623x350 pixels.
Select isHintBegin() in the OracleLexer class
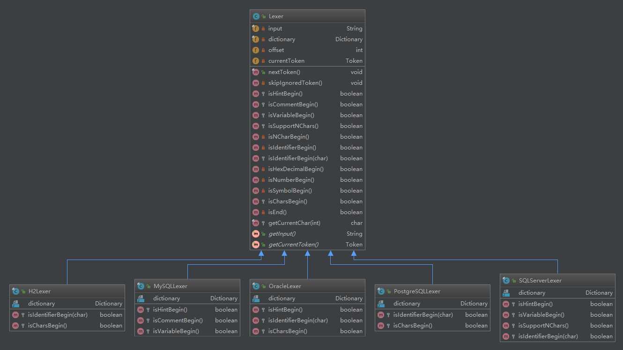(286, 310)
